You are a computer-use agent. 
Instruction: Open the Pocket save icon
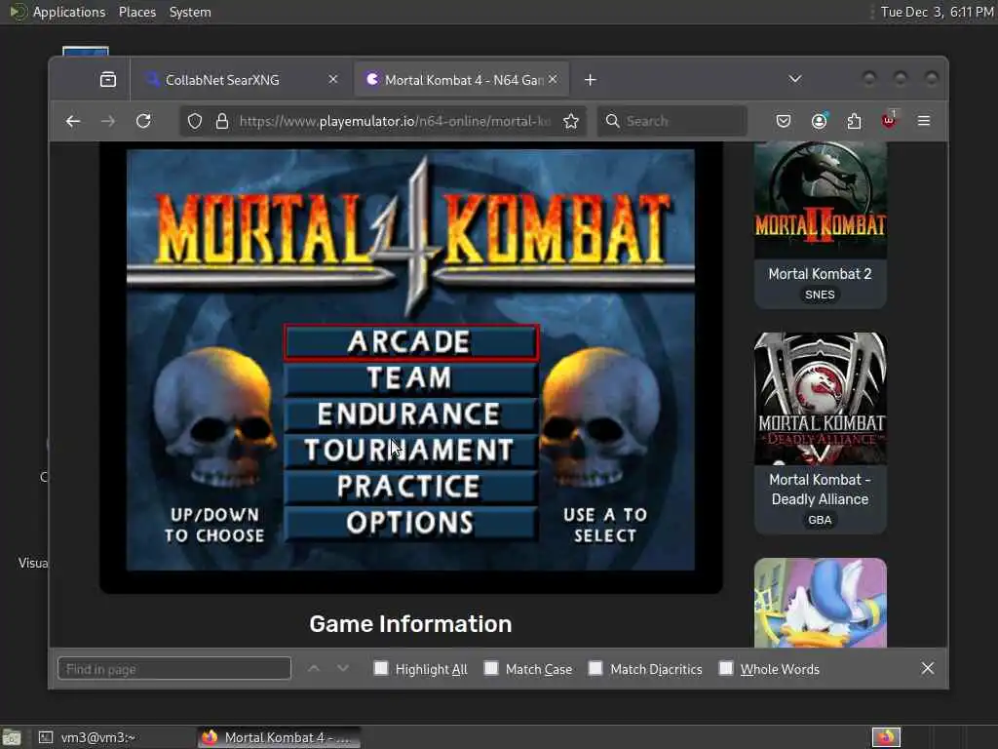(x=784, y=121)
